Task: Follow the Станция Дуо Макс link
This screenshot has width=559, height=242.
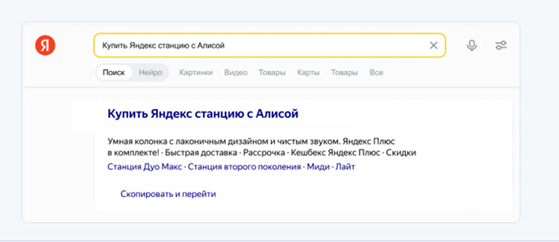Action: (x=144, y=167)
